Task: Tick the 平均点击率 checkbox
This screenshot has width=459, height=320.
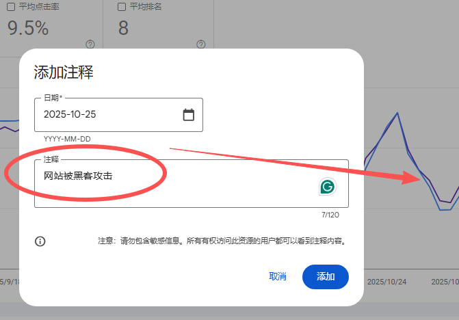Action: click(11, 7)
